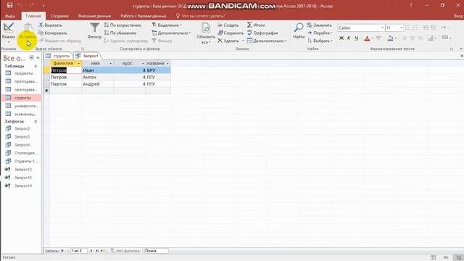464x261 pixels.
Task: Click the current record number field
Action: [78, 251]
